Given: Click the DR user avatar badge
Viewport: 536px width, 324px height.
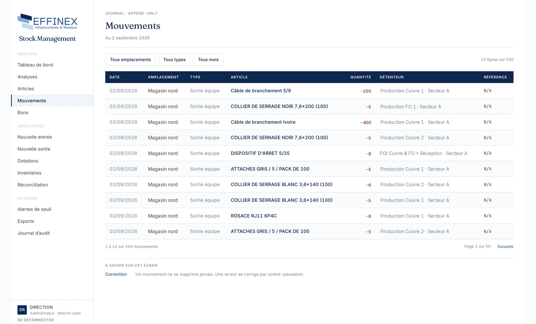Looking at the screenshot, I should [x=22, y=310].
